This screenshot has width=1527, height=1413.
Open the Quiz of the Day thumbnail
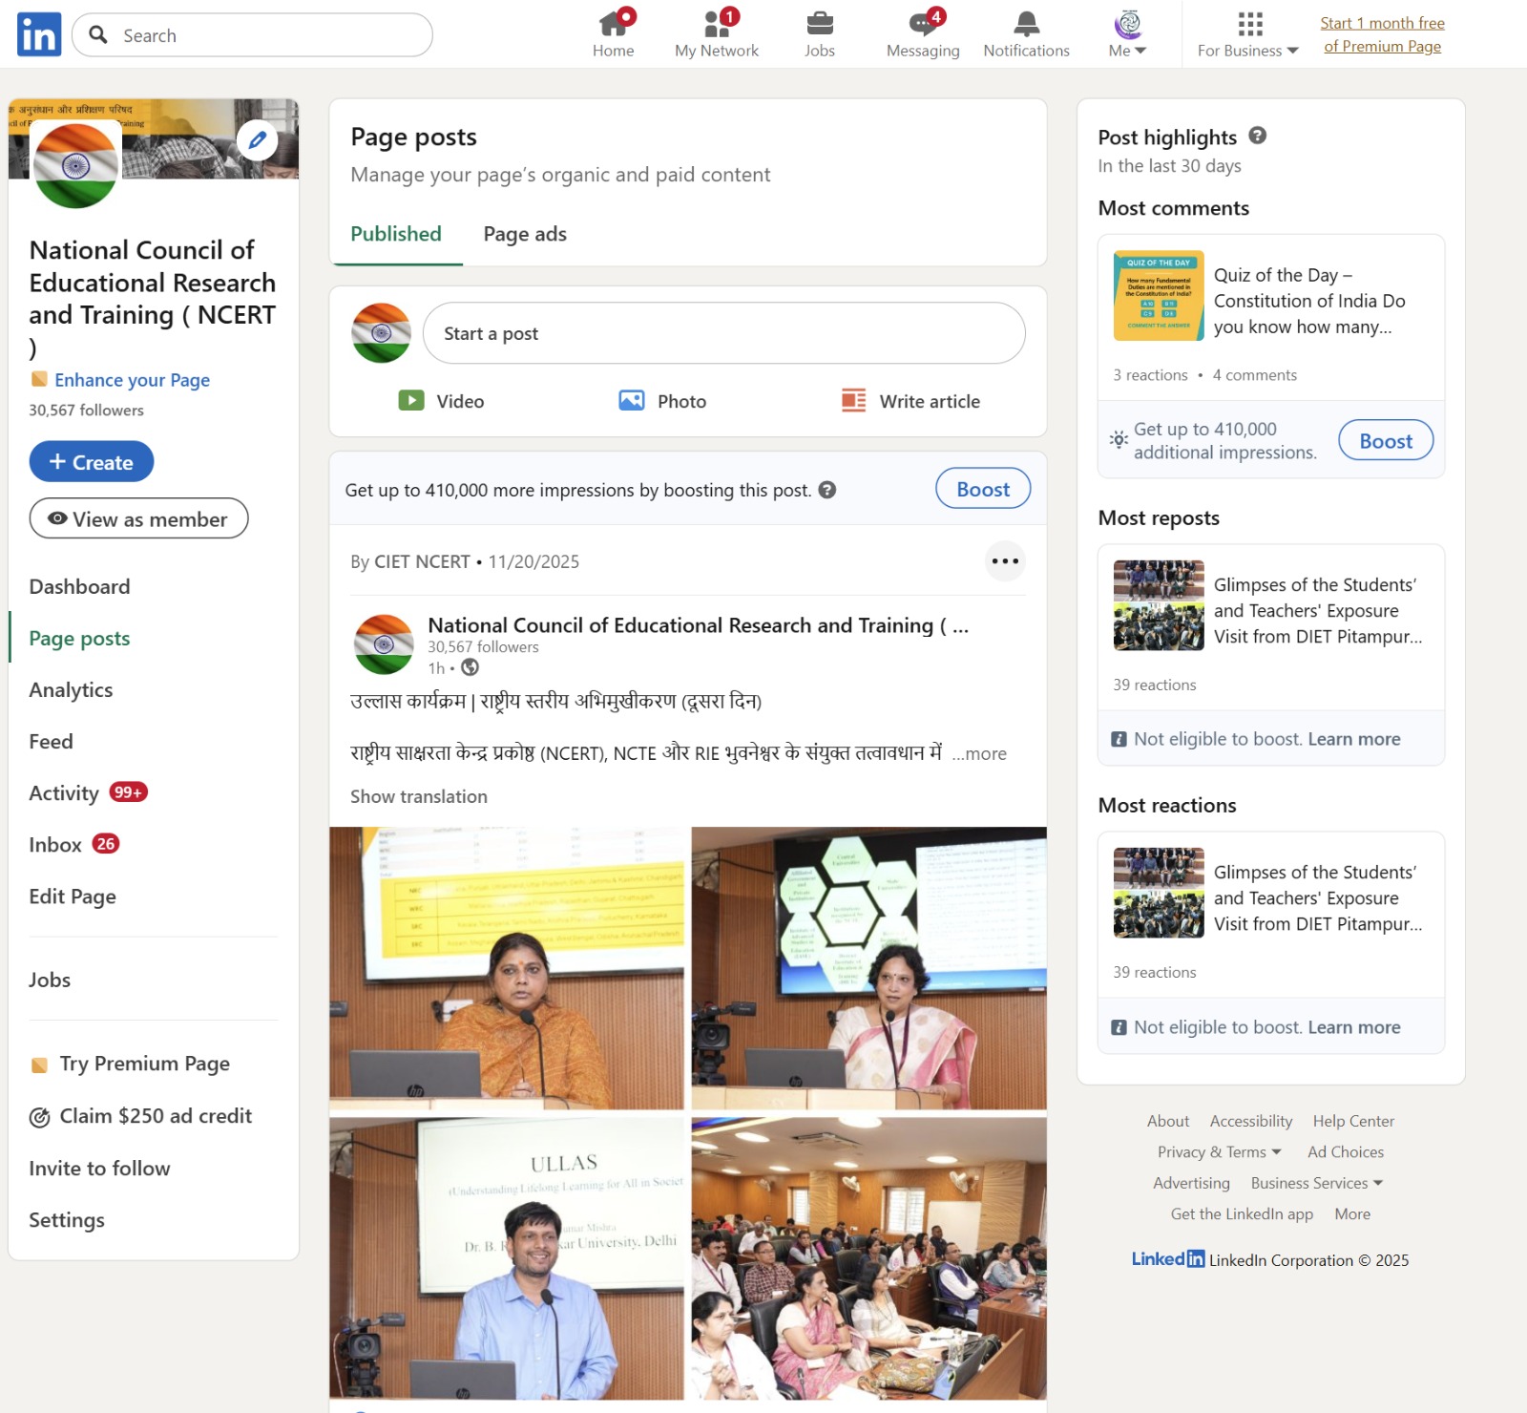(x=1159, y=296)
